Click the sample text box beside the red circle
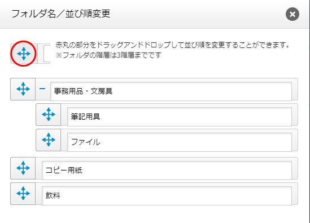This screenshot has width=310, height=223. click(47, 54)
